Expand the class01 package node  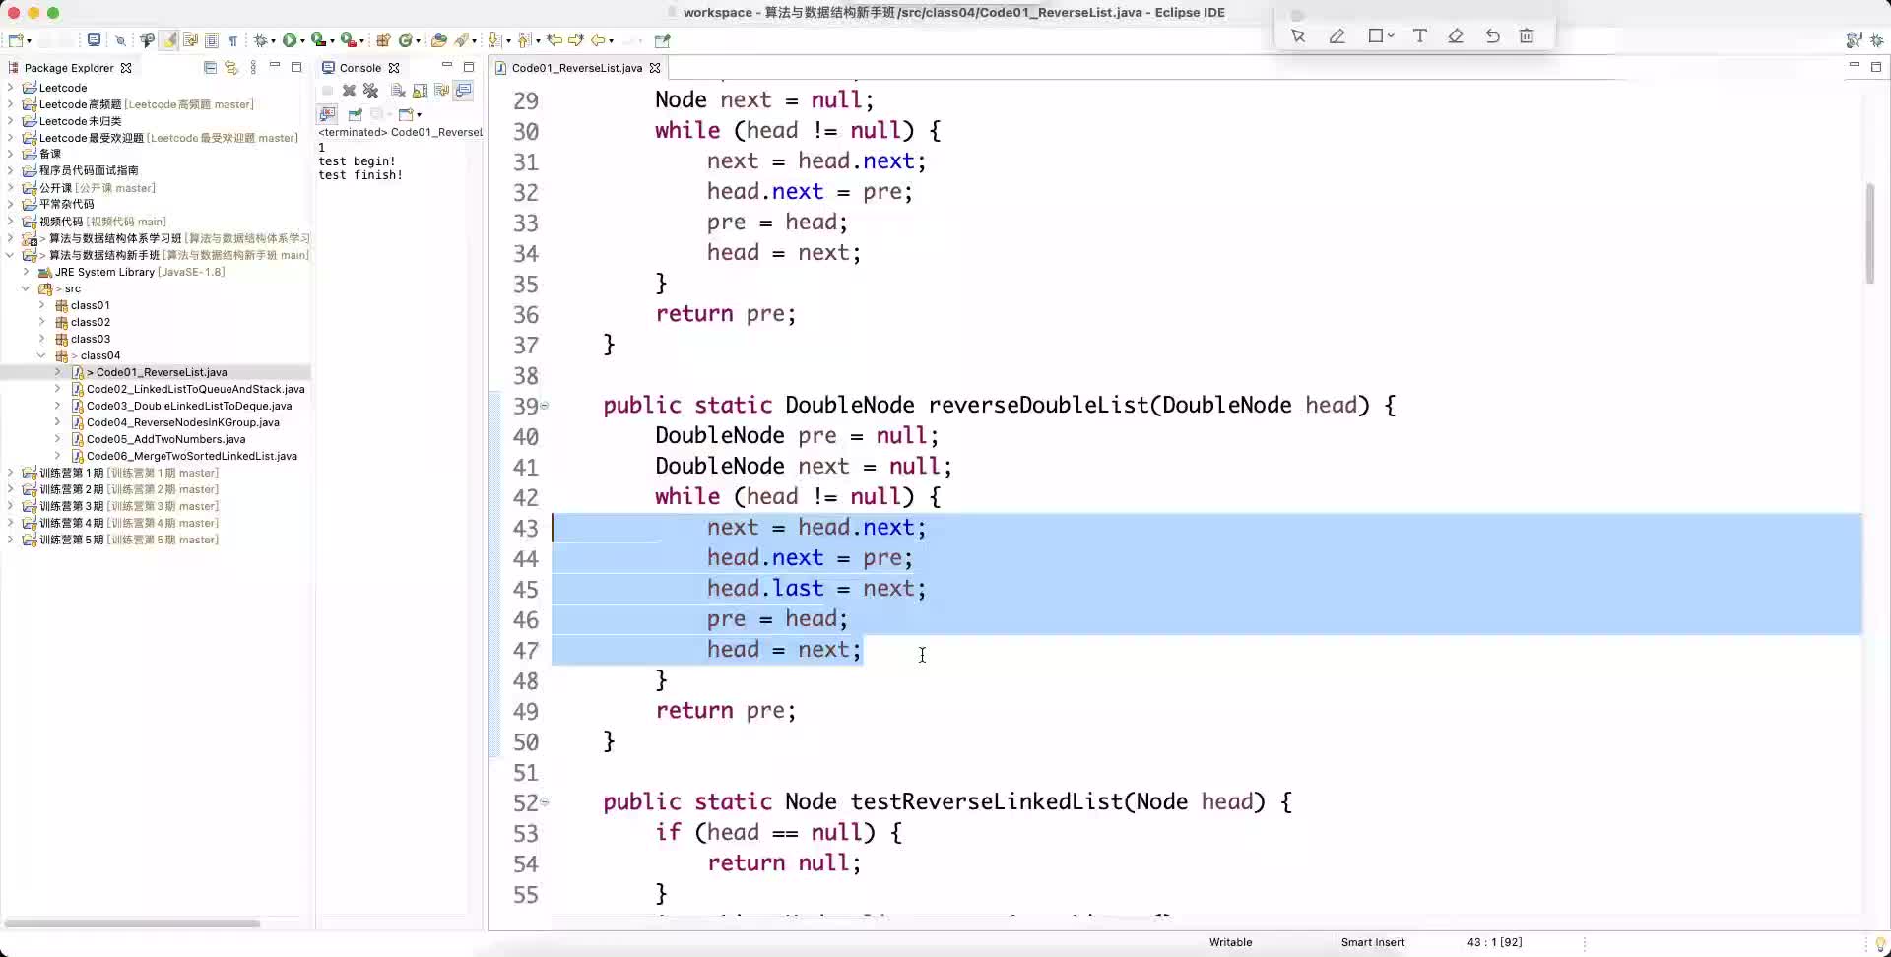(x=41, y=305)
